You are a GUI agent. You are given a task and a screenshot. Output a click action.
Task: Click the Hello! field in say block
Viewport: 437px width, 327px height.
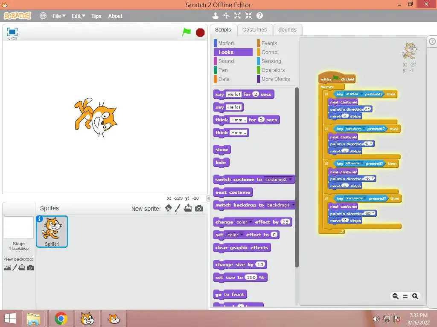coord(234,107)
